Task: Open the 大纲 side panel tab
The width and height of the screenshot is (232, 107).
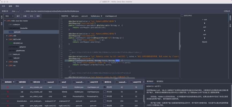Action: click(230, 25)
